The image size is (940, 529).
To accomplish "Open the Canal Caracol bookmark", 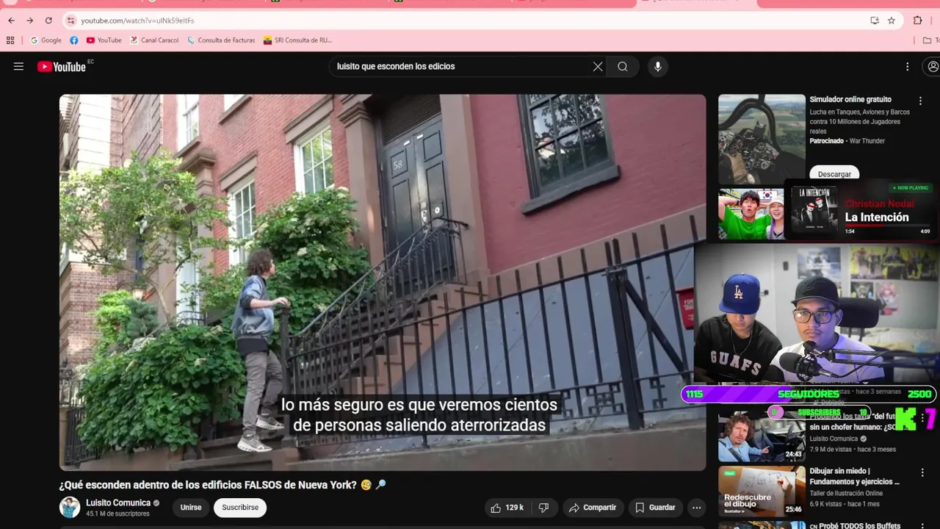I will point(154,40).
